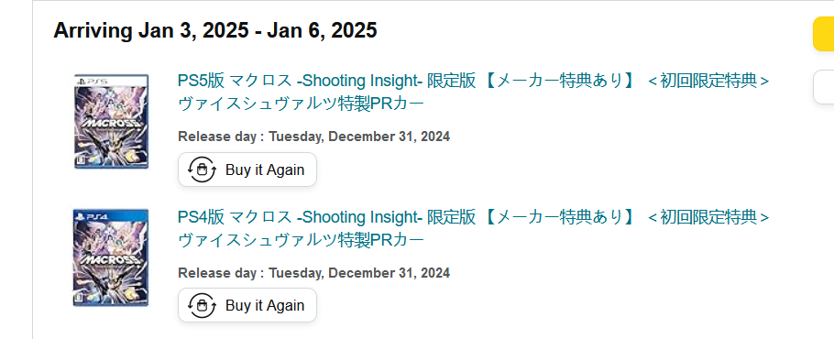Screen dimensions: 834x339
Task: Click the Buy it Again icon for PS5 item
Action: (x=203, y=170)
